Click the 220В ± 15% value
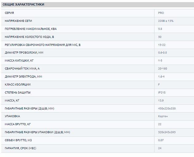 [165, 21]
